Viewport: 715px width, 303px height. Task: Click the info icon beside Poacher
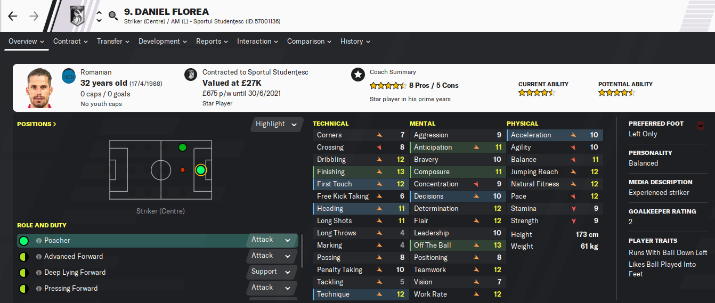click(x=39, y=241)
